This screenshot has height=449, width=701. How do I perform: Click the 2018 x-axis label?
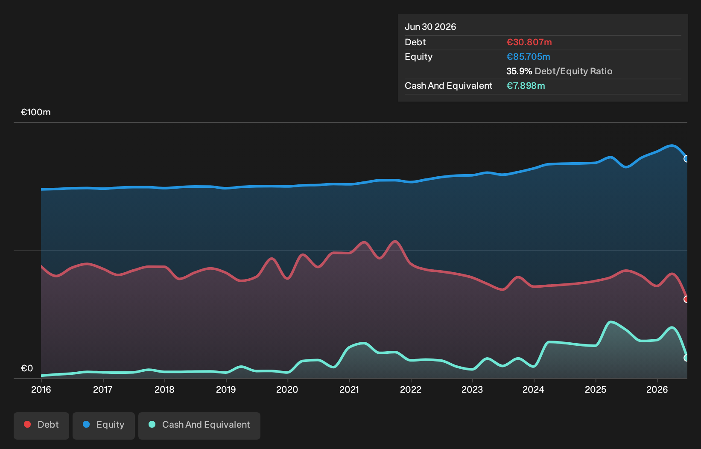pos(164,389)
